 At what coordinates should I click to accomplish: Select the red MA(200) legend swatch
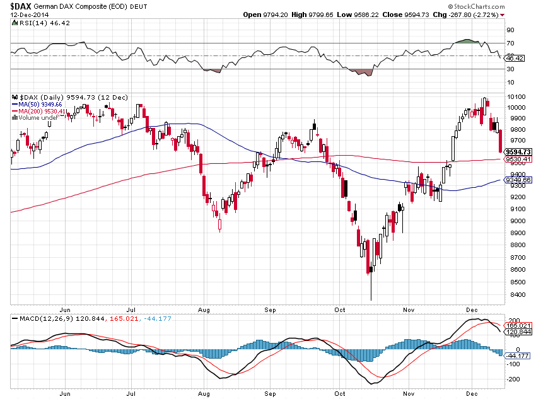[15, 112]
